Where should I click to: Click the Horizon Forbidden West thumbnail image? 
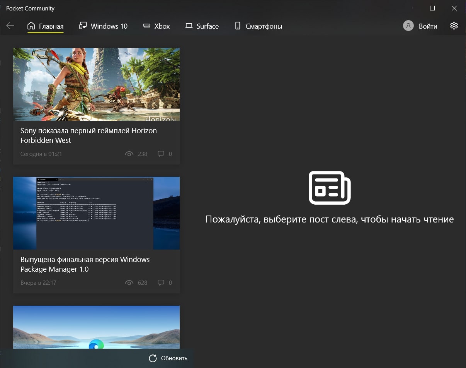[96, 84]
